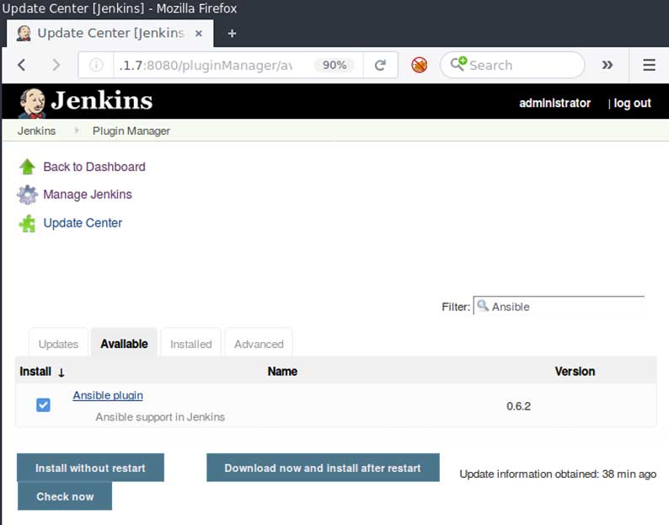Click 'Ansible support in Jenkins' description

(x=160, y=417)
